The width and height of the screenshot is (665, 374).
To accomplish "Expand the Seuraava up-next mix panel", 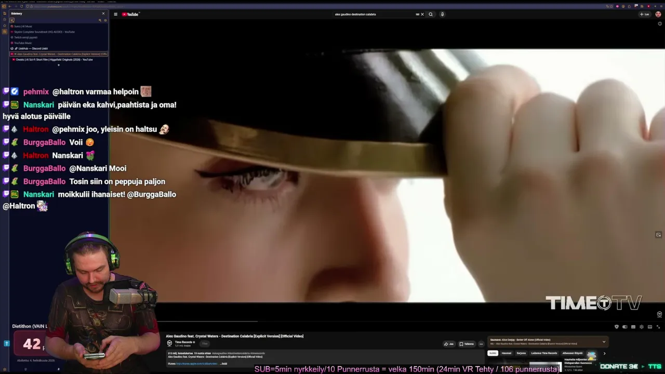I will click(604, 342).
